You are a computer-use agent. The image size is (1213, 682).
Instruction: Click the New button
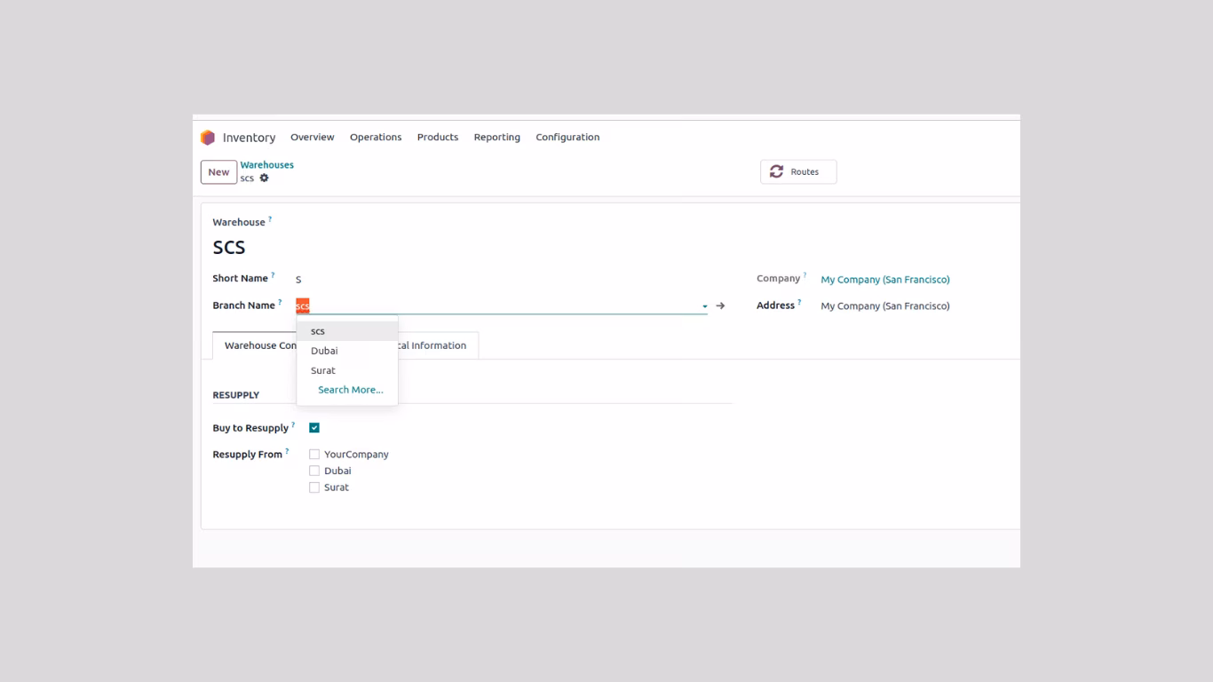[x=218, y=172]
